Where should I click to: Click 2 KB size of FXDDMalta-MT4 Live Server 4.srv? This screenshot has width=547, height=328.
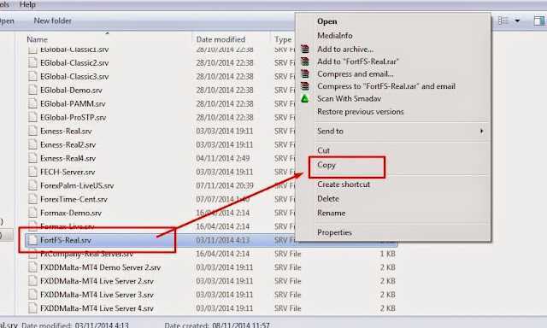[x=387, y=308]
